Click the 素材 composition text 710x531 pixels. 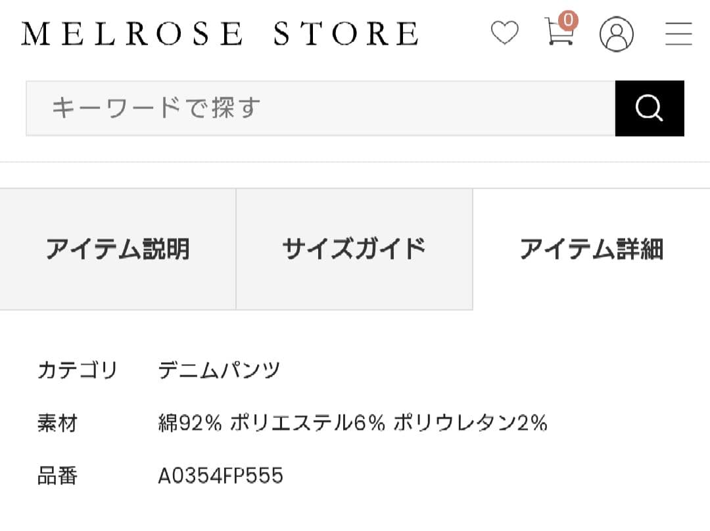(x=355, y=423)
